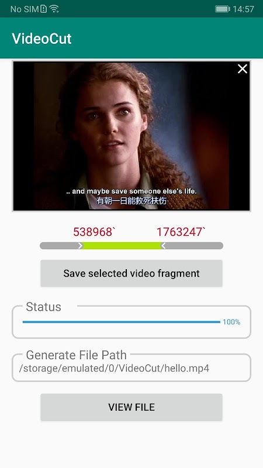Click the Status section header label

43,307
